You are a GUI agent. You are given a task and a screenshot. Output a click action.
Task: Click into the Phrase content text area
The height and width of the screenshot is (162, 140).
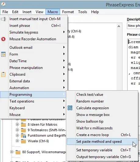(x=134, y=65)
